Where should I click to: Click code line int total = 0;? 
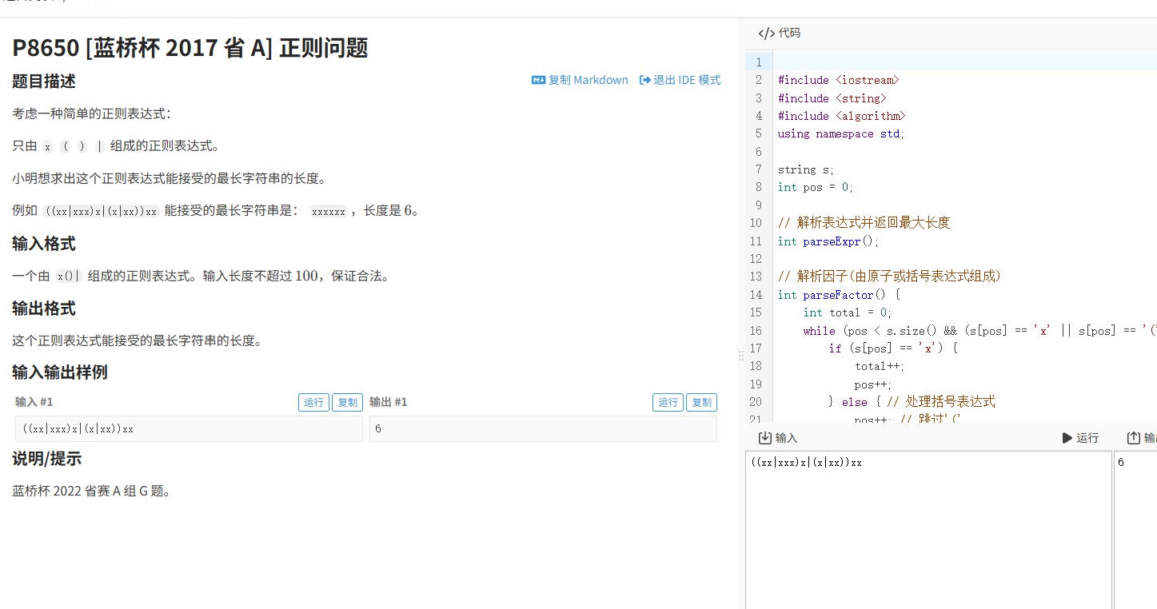pos(848,312)
